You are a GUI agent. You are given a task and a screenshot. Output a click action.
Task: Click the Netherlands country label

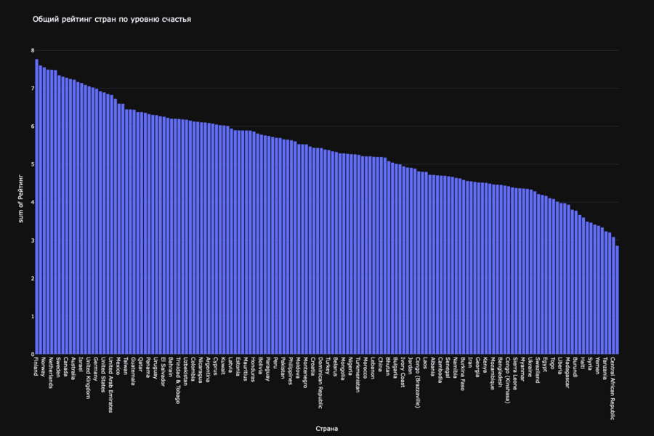51,374
